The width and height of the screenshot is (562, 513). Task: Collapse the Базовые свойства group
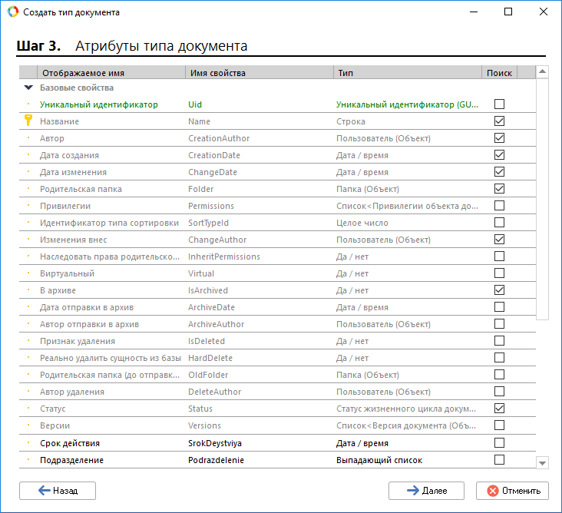(28, 88)
